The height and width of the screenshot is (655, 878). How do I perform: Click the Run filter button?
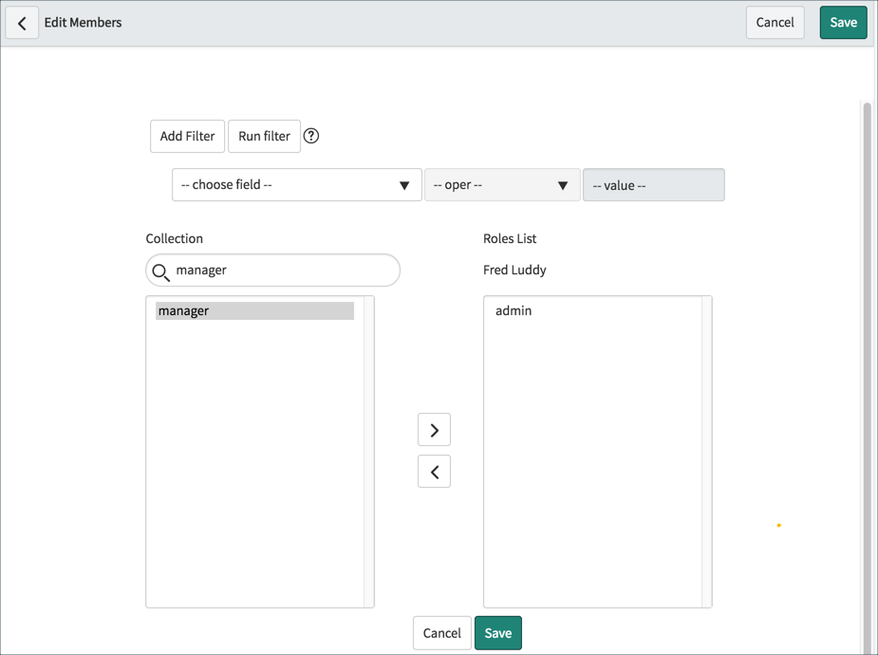[x=264, y=136]
